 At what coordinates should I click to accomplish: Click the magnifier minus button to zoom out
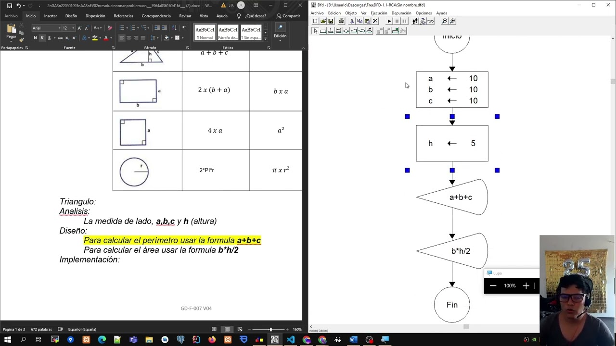493,286
